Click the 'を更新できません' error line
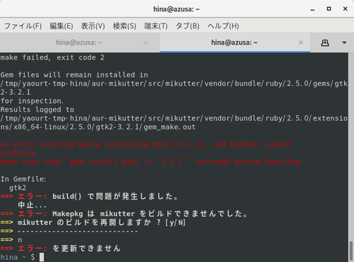Screen dimensions: 354x262 click(x=61, y=249)
